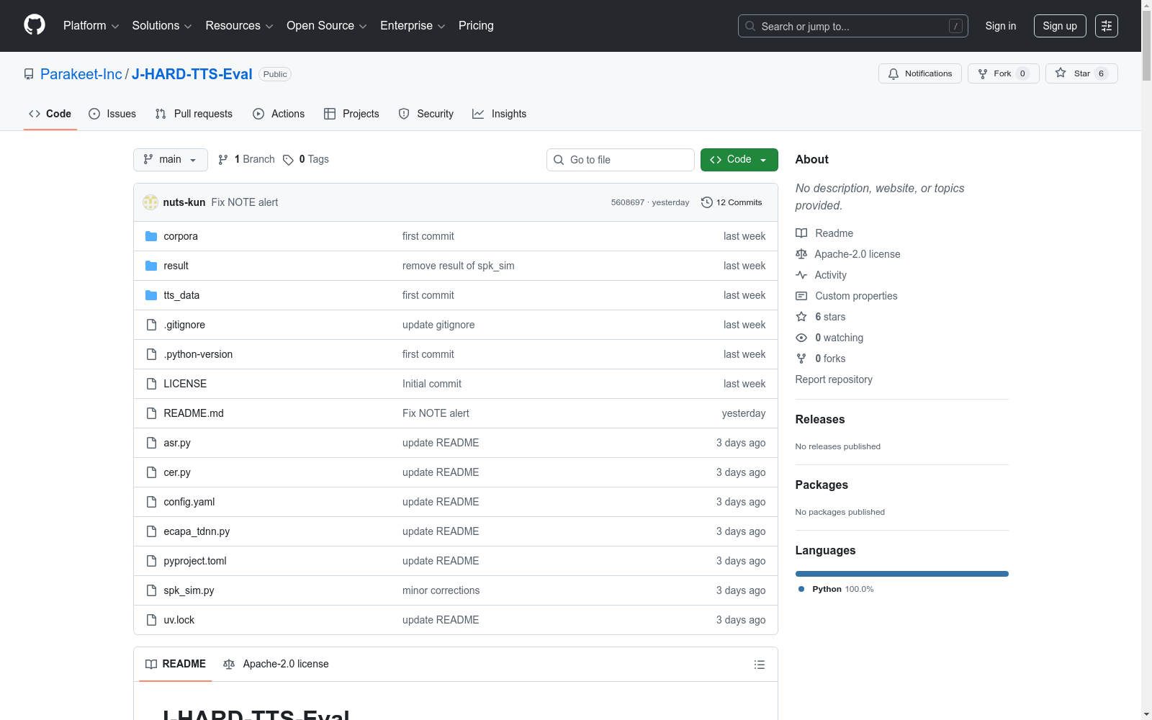The image size is (1152, 720).
Task: Switch to the Insights tab
Action: pos(500,114)
